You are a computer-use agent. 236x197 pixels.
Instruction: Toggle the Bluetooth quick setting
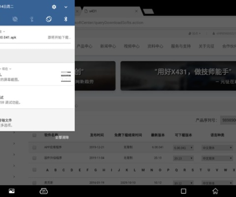coord(66,19)
